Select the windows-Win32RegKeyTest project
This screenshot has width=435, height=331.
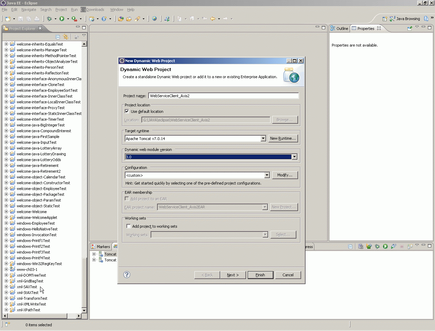coord(39,264)
